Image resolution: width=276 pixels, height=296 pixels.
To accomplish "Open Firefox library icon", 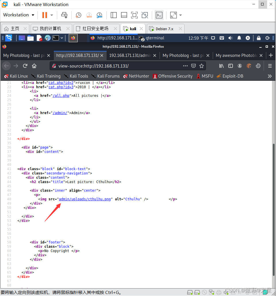I will [221, 66].
